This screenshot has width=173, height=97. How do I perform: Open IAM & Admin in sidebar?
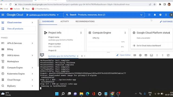tap(13, 56)
